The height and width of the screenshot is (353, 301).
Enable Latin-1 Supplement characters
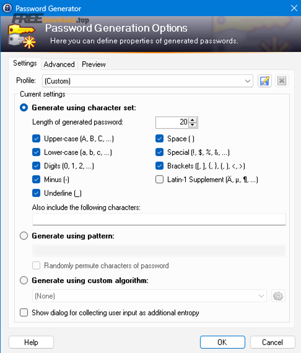point(160,180)
